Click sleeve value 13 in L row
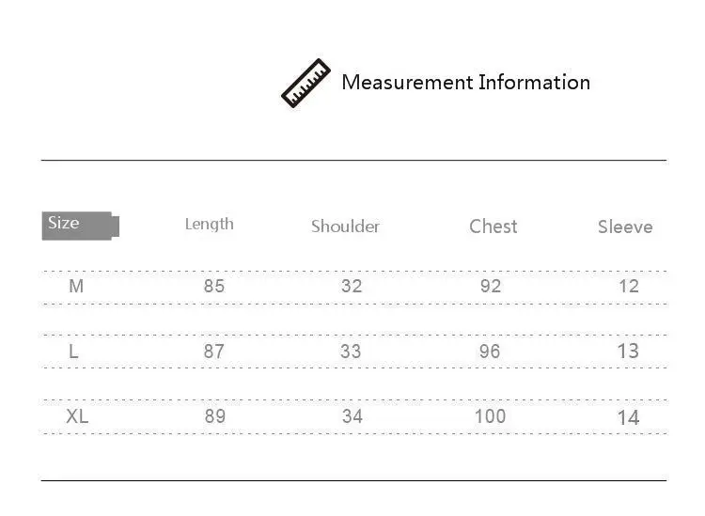Viewport: 705px width, 516px height. pos(628,351)
